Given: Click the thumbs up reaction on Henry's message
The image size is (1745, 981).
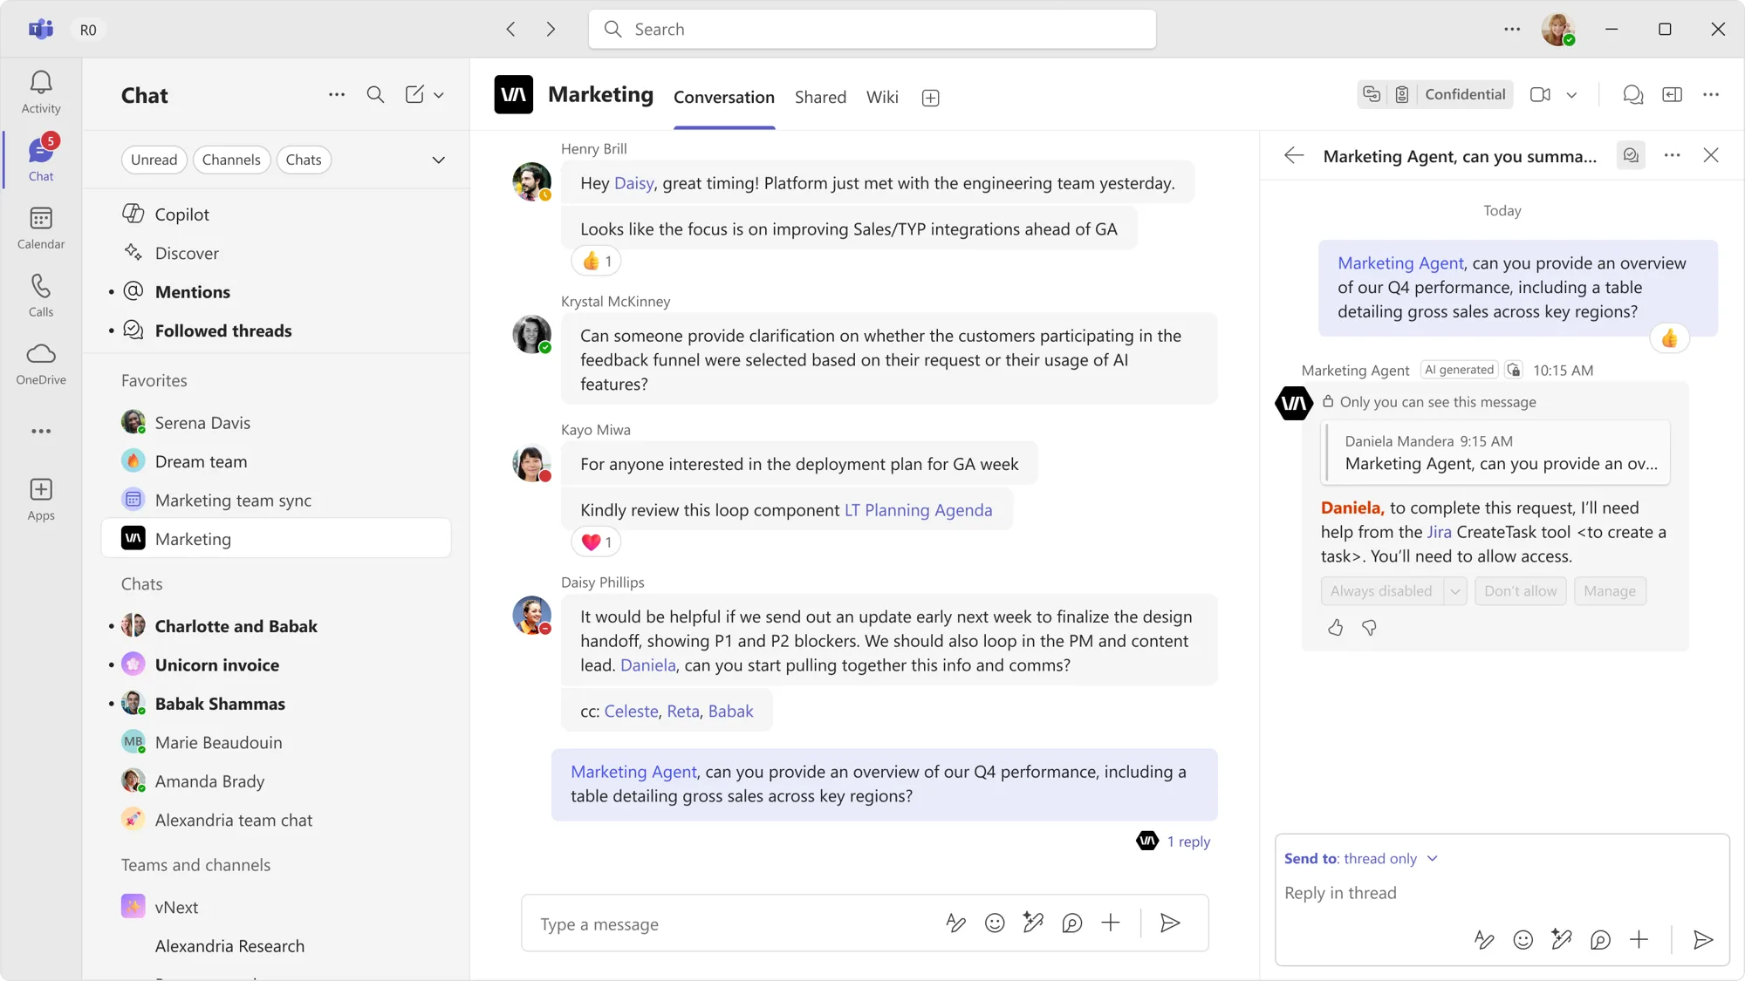Looking at the screenshot, I should (x=597, y=261).
